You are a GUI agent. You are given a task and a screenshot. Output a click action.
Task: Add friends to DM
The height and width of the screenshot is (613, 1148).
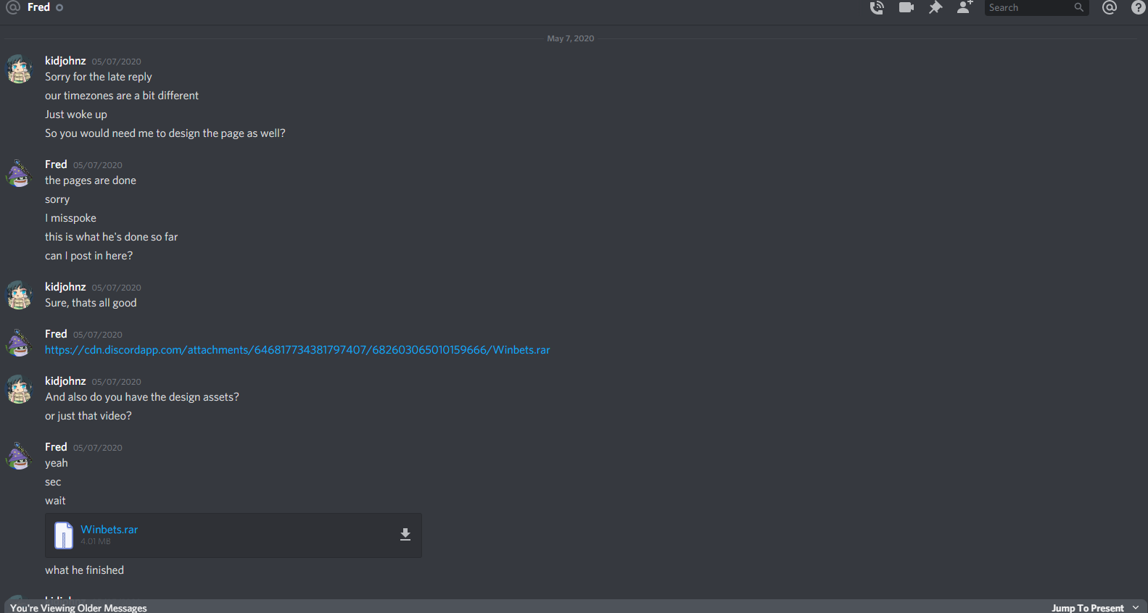click(x=965, y=7)
